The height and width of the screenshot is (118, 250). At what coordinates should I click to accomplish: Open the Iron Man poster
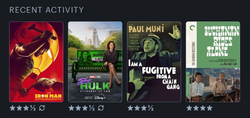click(36, 62)
